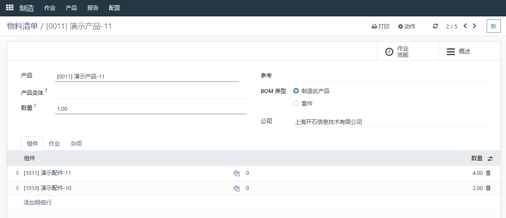Open 配置 top menu
Image resolution: width=506 pixels, height=218 pixels.
click(x=115, y=8)
